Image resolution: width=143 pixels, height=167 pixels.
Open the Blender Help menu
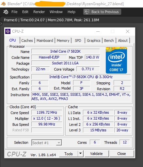pos(71,12)
